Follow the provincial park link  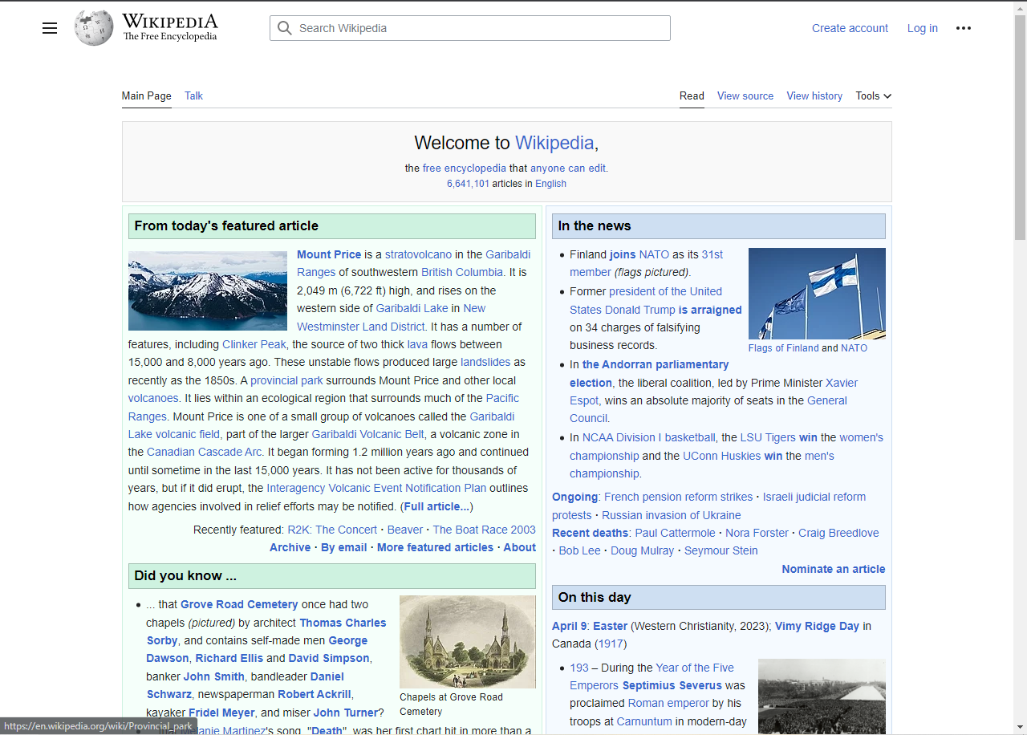point(286,380)
